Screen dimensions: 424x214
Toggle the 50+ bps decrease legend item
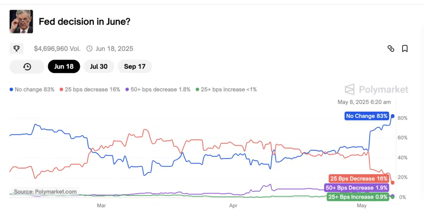point(158,89)
